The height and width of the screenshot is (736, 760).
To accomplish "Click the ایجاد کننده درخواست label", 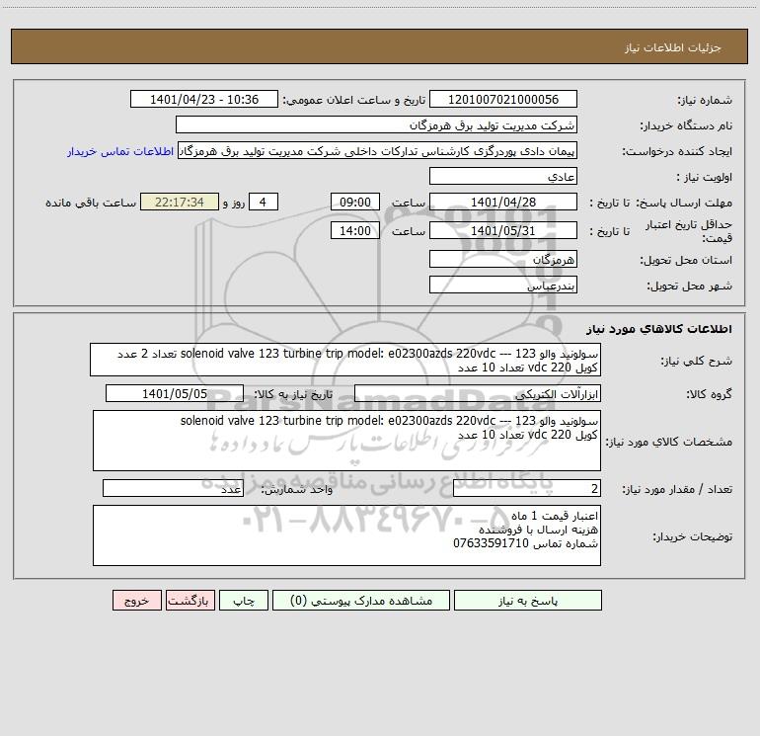I will click(677, 151).
